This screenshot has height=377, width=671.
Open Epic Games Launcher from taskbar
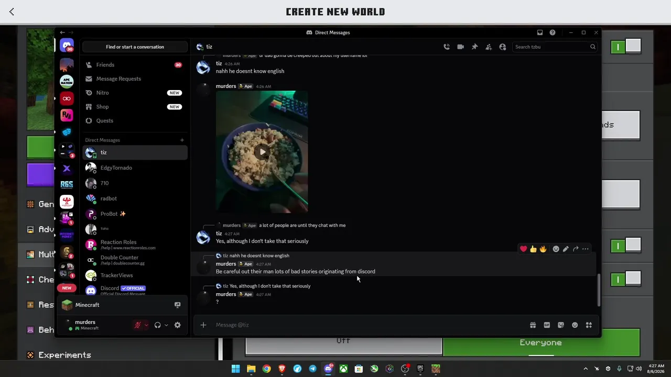(420, 369)
